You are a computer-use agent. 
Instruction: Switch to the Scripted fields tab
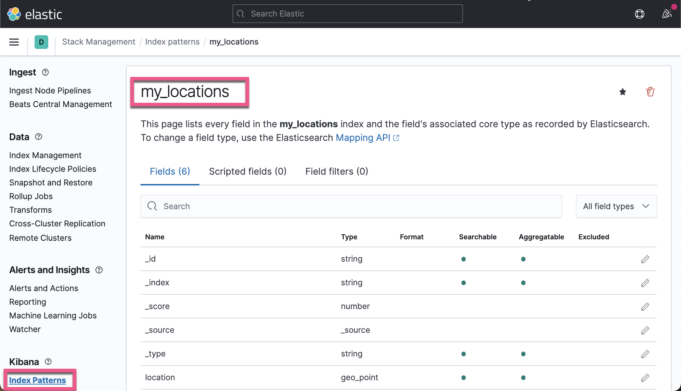248,171
